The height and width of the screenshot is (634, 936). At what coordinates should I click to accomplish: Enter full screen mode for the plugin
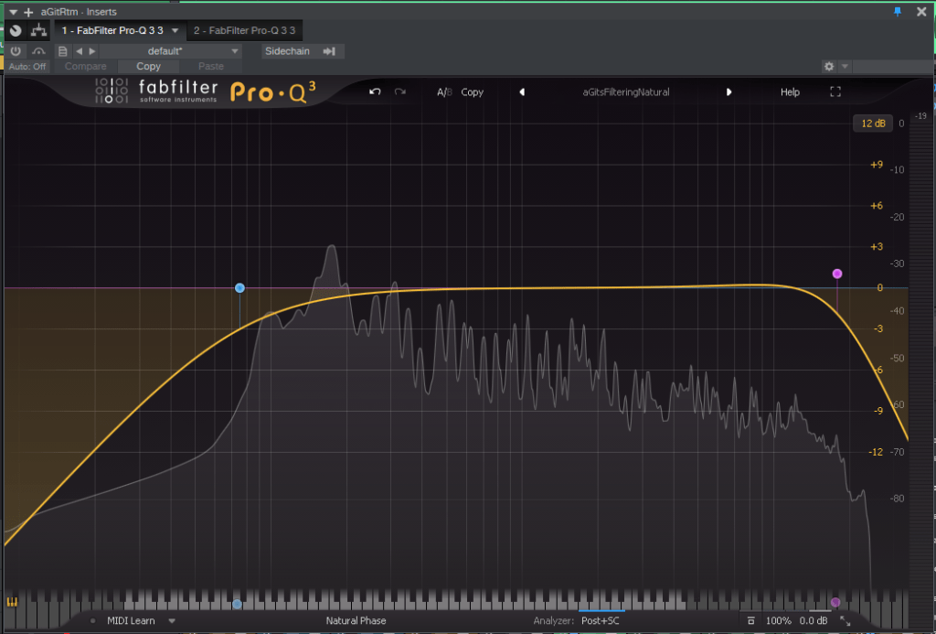[x=835, y=92]
